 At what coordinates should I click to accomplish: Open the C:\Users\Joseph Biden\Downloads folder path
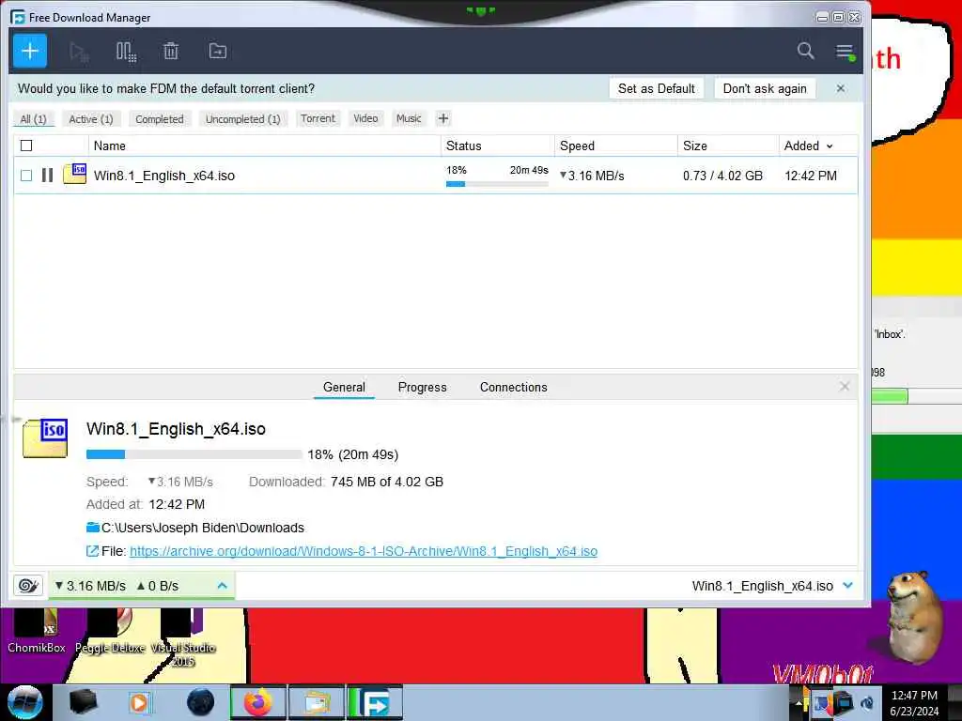click(x=203, y=528)
